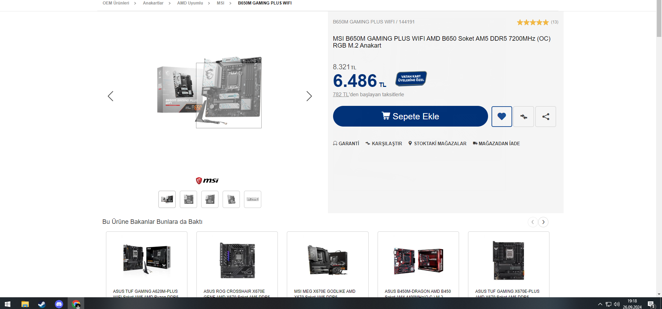Go to next recommended products page
This screenshot has width=662, height=309.
coord(543,222)
